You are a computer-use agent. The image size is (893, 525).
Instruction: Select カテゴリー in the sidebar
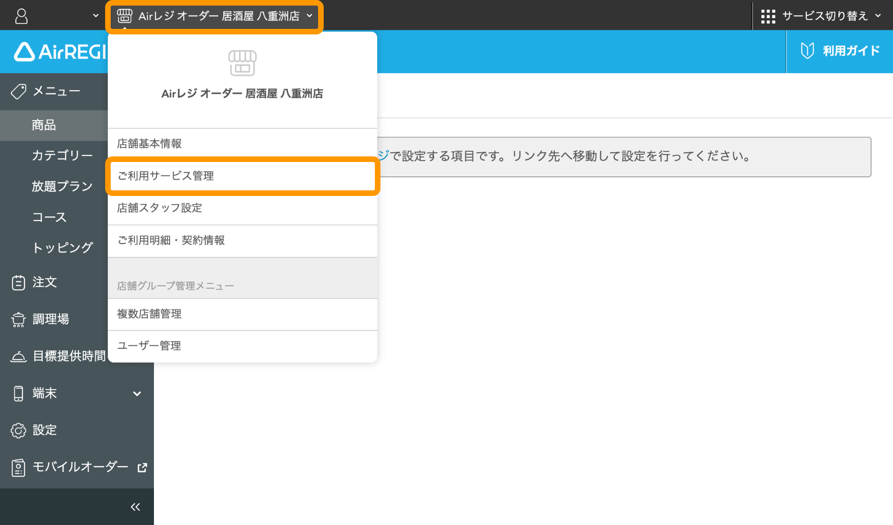coord(62,155)
